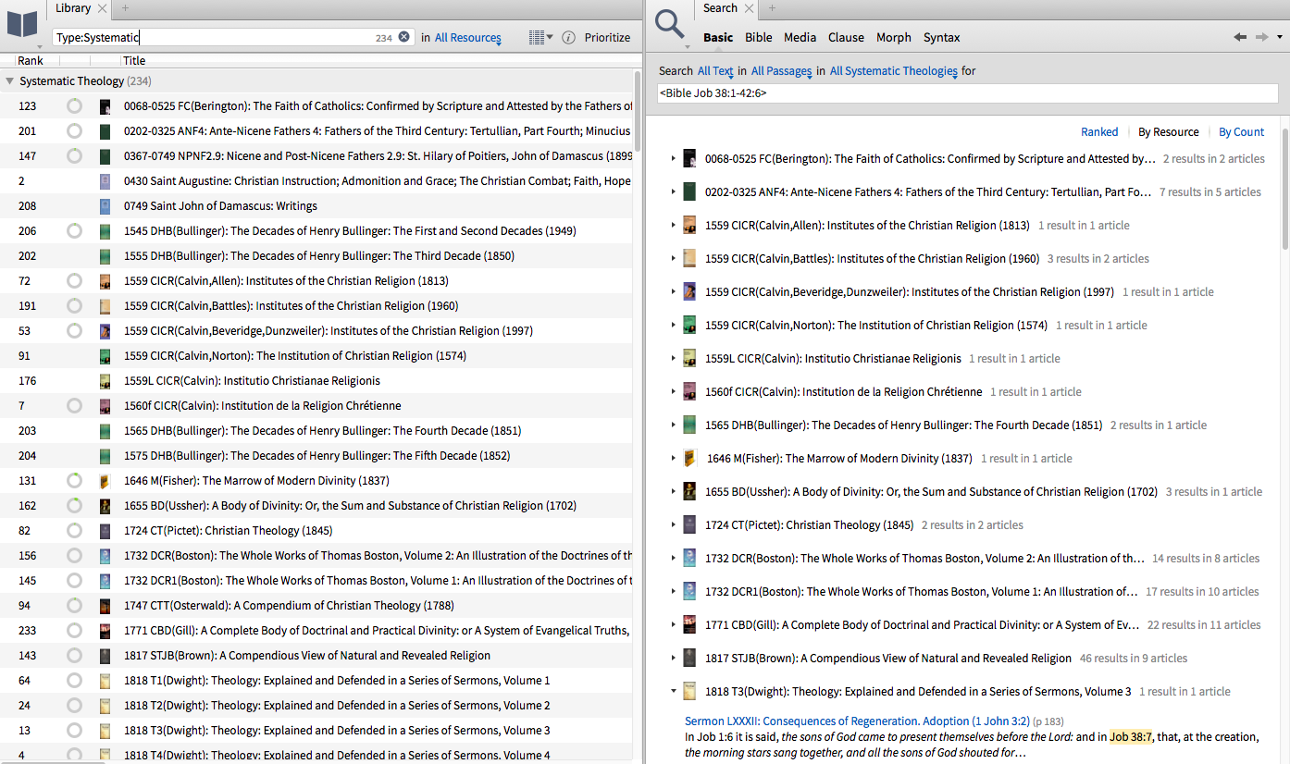
Task: Go forward with the search history arrow
Action: click(1262, 37)
